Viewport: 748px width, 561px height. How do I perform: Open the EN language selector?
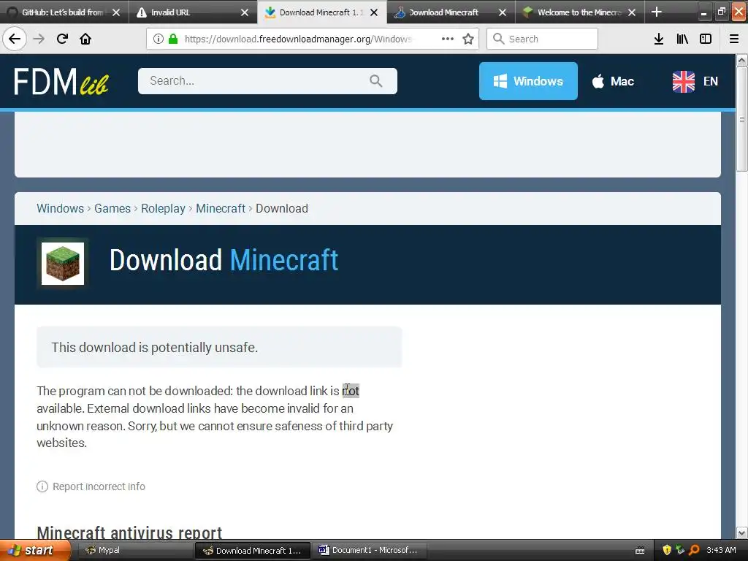click(x=695, y=81)
